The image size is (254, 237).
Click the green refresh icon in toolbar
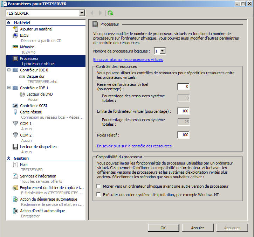click(x=110, y=13)
